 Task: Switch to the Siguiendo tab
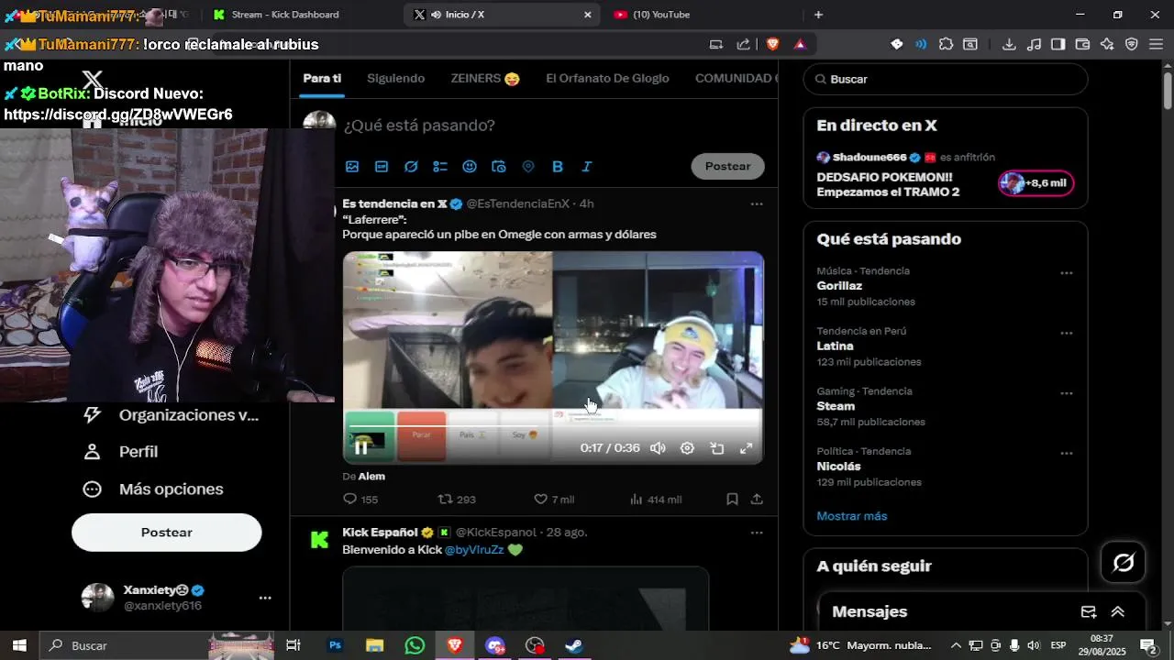click(x=396, y=79)
